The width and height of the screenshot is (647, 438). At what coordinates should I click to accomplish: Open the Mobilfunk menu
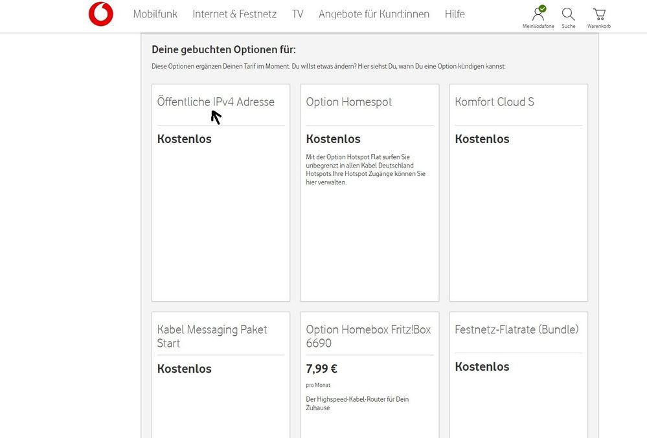[x=155, y=14]
